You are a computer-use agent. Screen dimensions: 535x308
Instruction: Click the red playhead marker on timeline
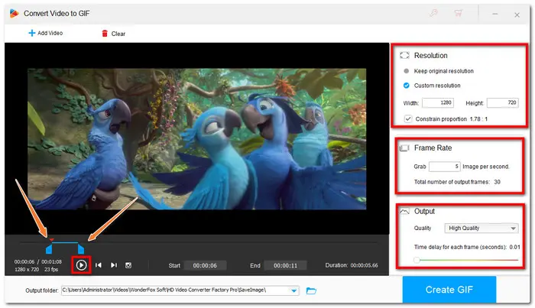point(51,240)
